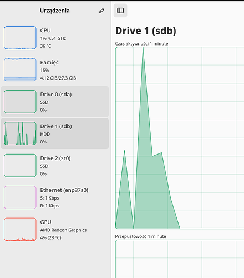Click the Przepustowość throughput graph
Screen dimensions: 244x278
(x=180, y=259)
